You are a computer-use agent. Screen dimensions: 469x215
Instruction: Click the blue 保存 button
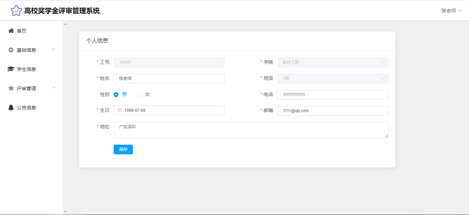pyautogui.click(x=123, y=150)
